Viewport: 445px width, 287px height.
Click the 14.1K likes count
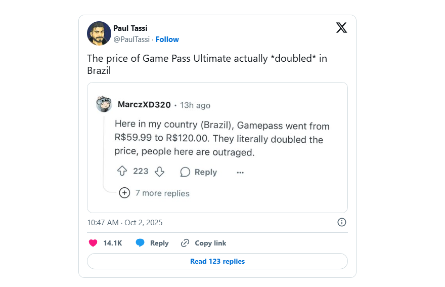[x=113, y=243]
